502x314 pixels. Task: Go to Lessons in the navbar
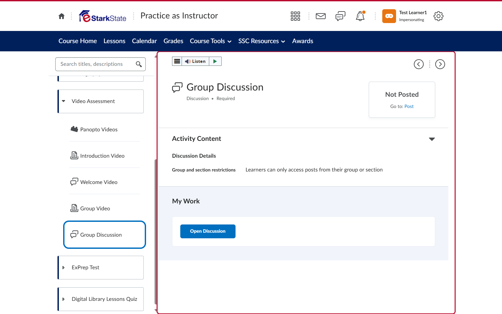coord(114,41)
